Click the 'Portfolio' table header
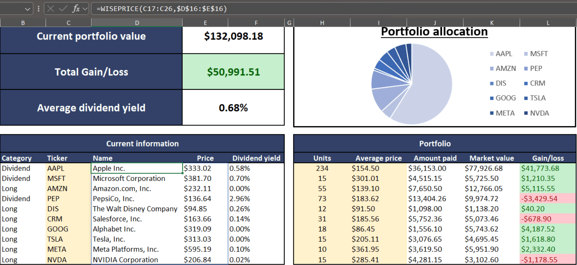The width and height of the screenshot is (577, 265). [x=435, y=144]
